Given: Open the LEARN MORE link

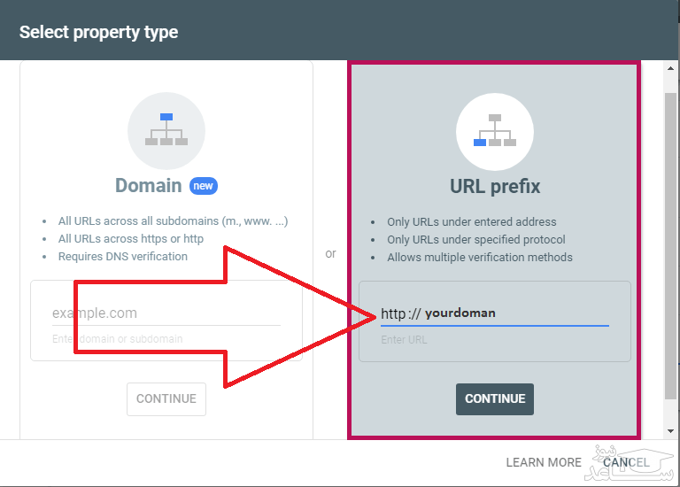Looking at the screenshot, I should pyautogui.click(x=543, y=462).
